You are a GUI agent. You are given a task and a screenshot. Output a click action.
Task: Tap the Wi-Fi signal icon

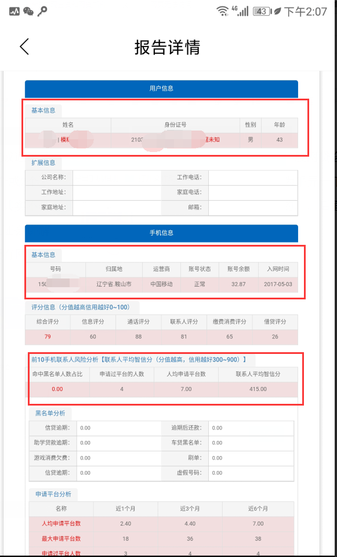(x=223, y=12)
